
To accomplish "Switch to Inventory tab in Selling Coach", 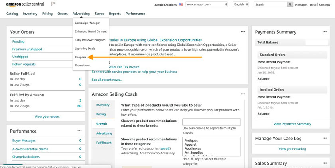I will coord(103,105).
